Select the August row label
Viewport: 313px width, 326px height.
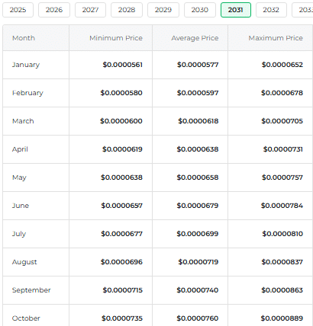tap(24, 262)
